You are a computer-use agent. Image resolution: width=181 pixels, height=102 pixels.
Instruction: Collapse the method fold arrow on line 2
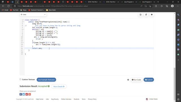pyautogui.click(x=23, y=22)
